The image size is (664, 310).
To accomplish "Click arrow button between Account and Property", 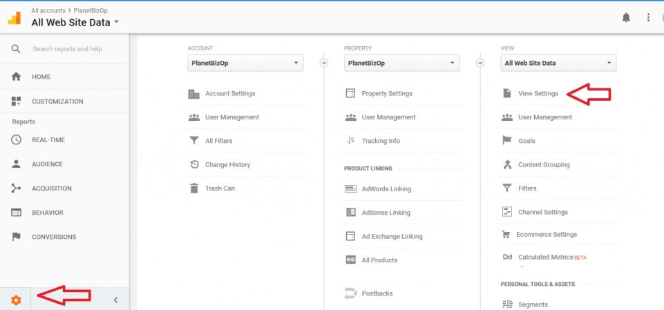I will tap(323, 63).
